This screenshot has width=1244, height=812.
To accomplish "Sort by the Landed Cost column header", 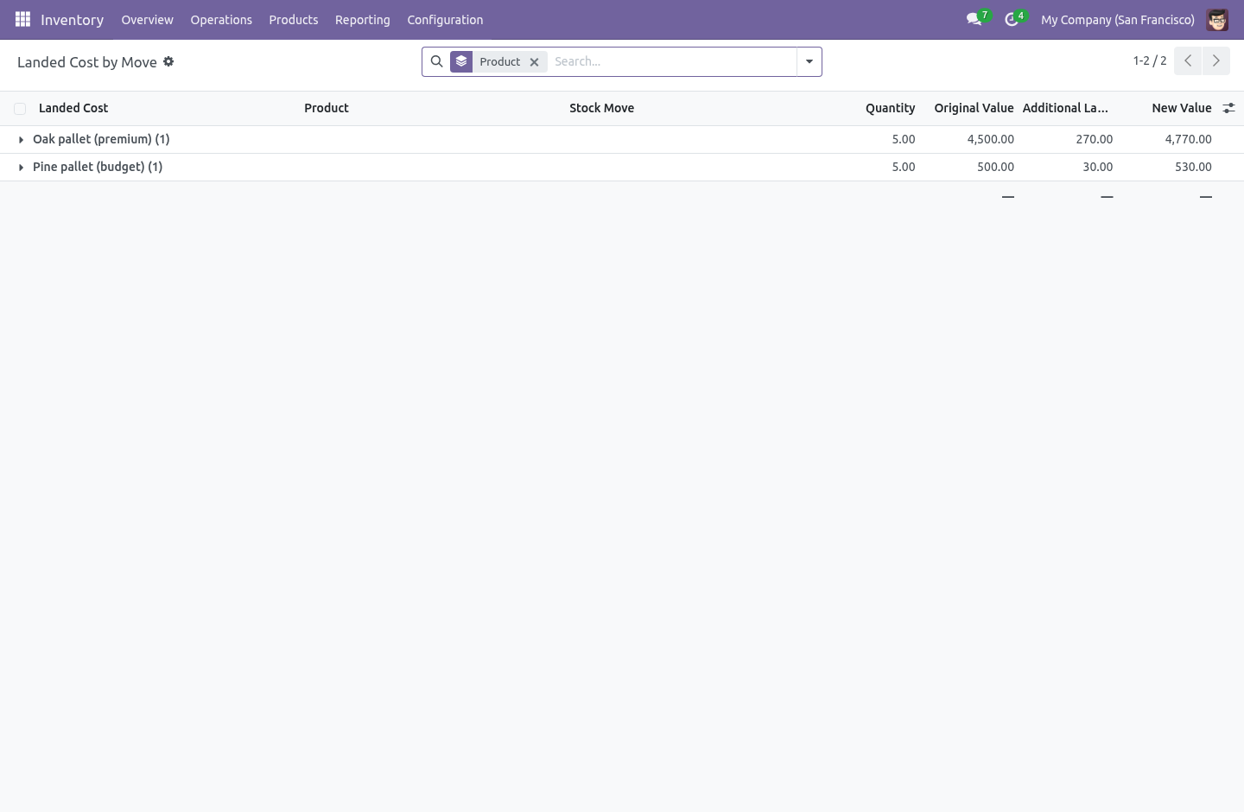I will [73, 108].
